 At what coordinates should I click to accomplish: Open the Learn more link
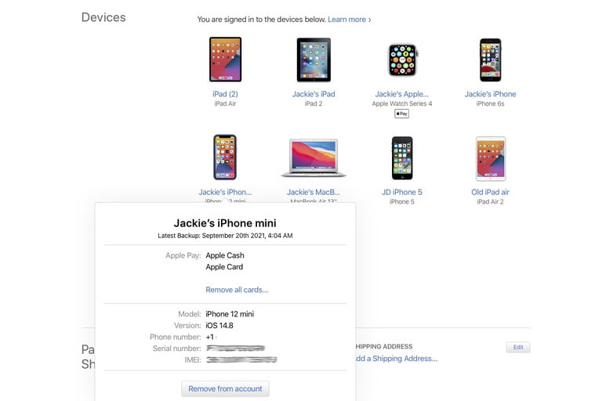349,19
